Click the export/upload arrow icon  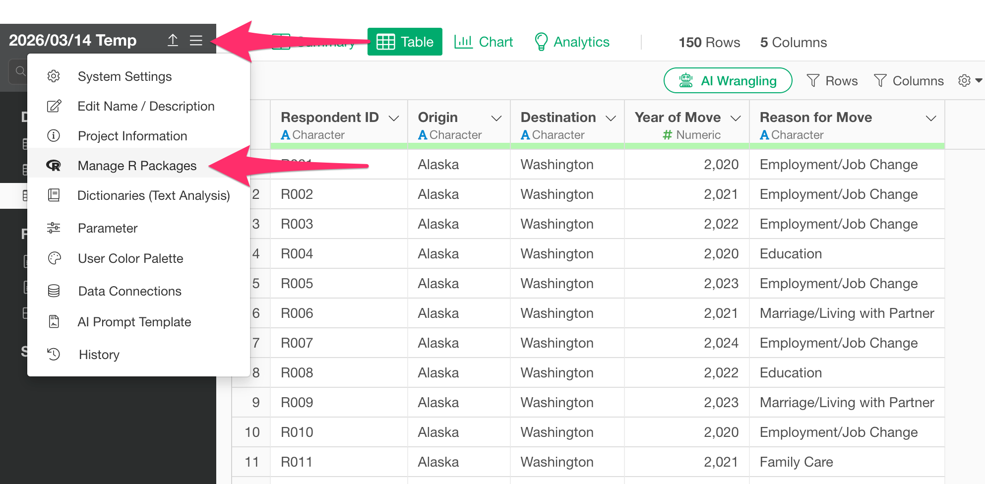tap(173, 40)
